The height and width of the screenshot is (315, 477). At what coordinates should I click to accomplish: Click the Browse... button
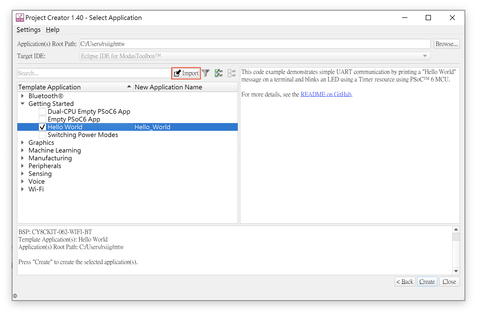[447, 44]
